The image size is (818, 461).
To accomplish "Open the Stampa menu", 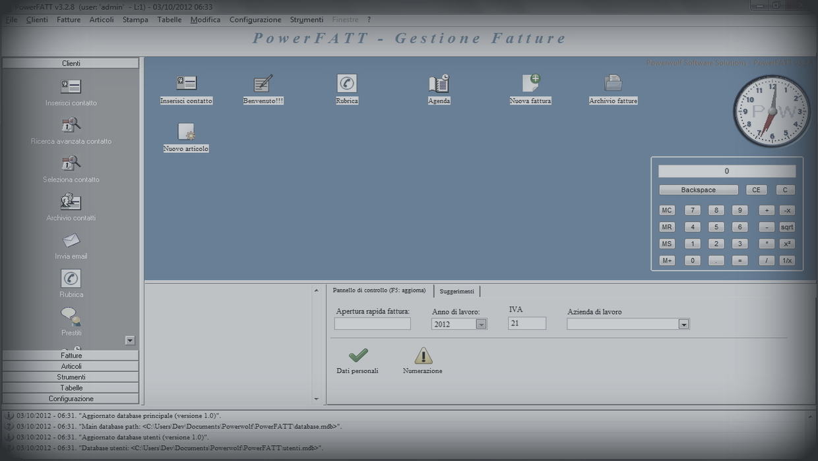I will coord(135,20).
